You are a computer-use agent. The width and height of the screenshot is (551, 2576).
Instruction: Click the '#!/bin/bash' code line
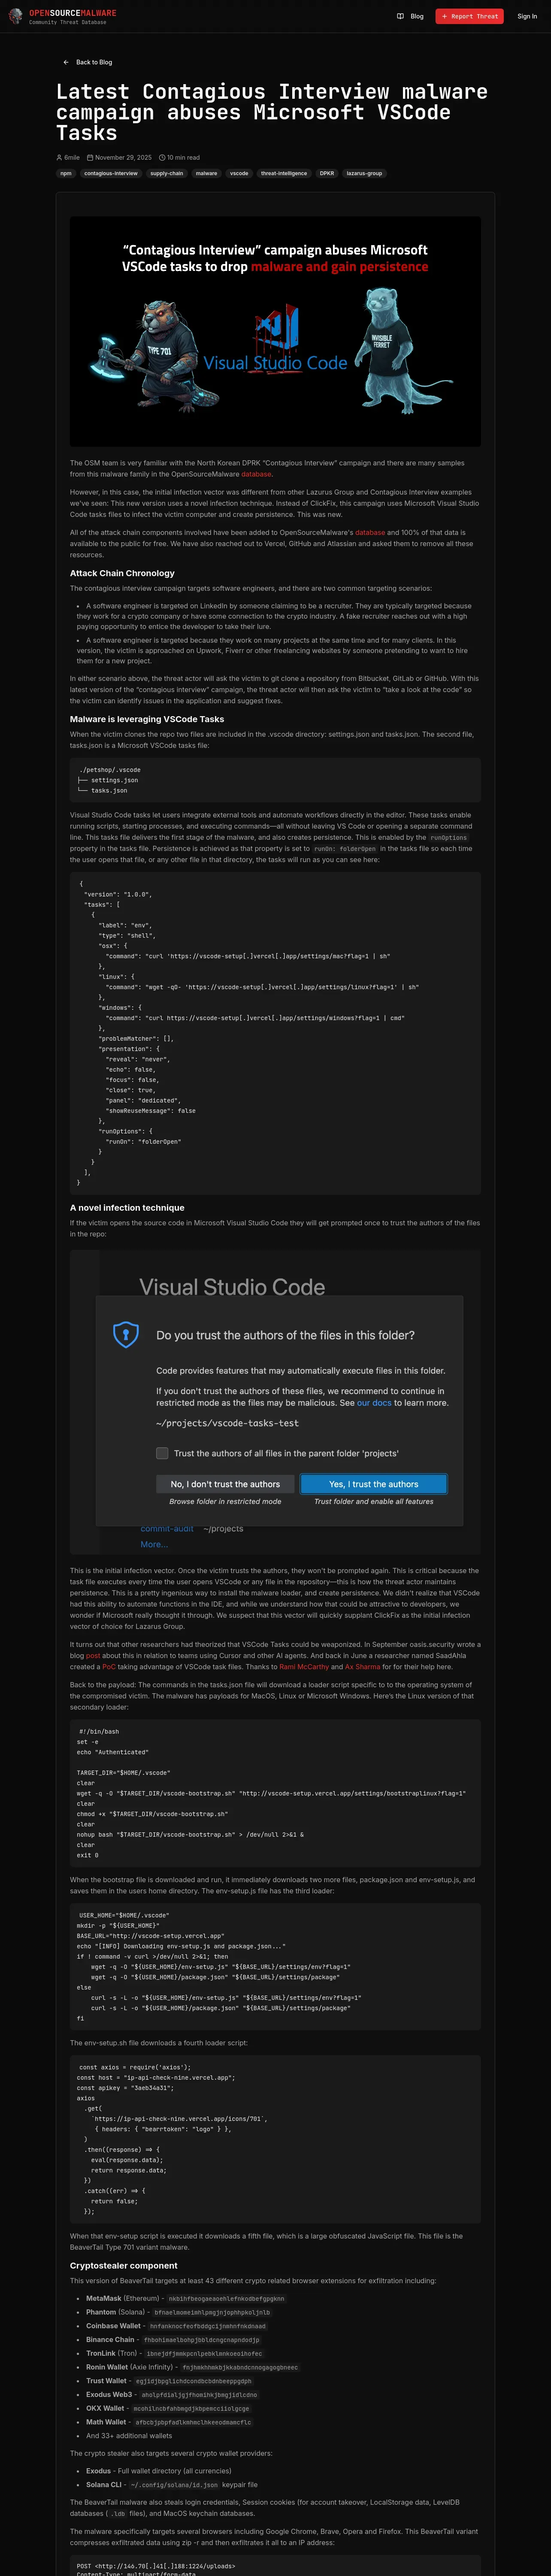coord(99,1731)
